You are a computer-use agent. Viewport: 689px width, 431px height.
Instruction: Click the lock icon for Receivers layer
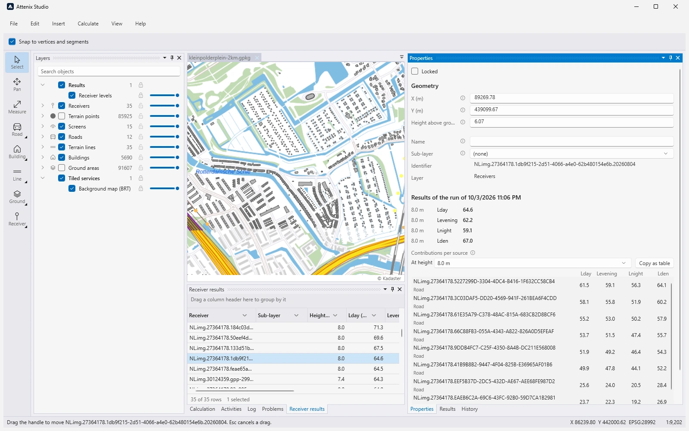point(141,106)
